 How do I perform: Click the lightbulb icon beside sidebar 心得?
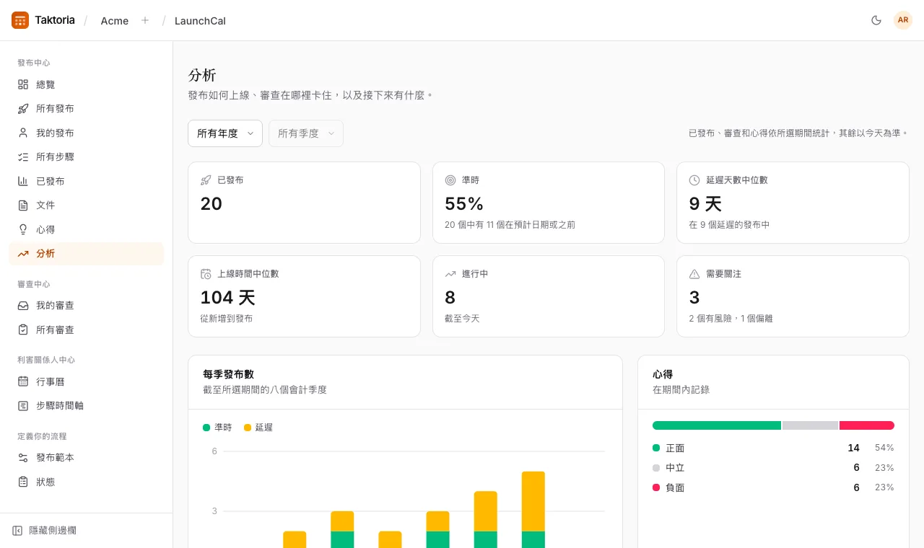[x=23, y=229]
